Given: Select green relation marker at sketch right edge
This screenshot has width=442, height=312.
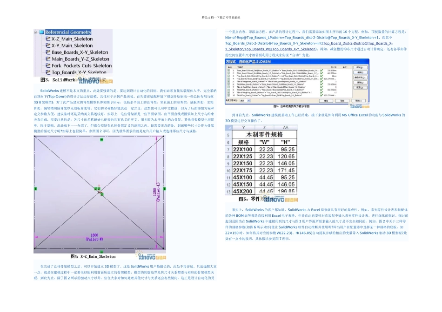Looking at the screenshot, I should click(165, 189).
